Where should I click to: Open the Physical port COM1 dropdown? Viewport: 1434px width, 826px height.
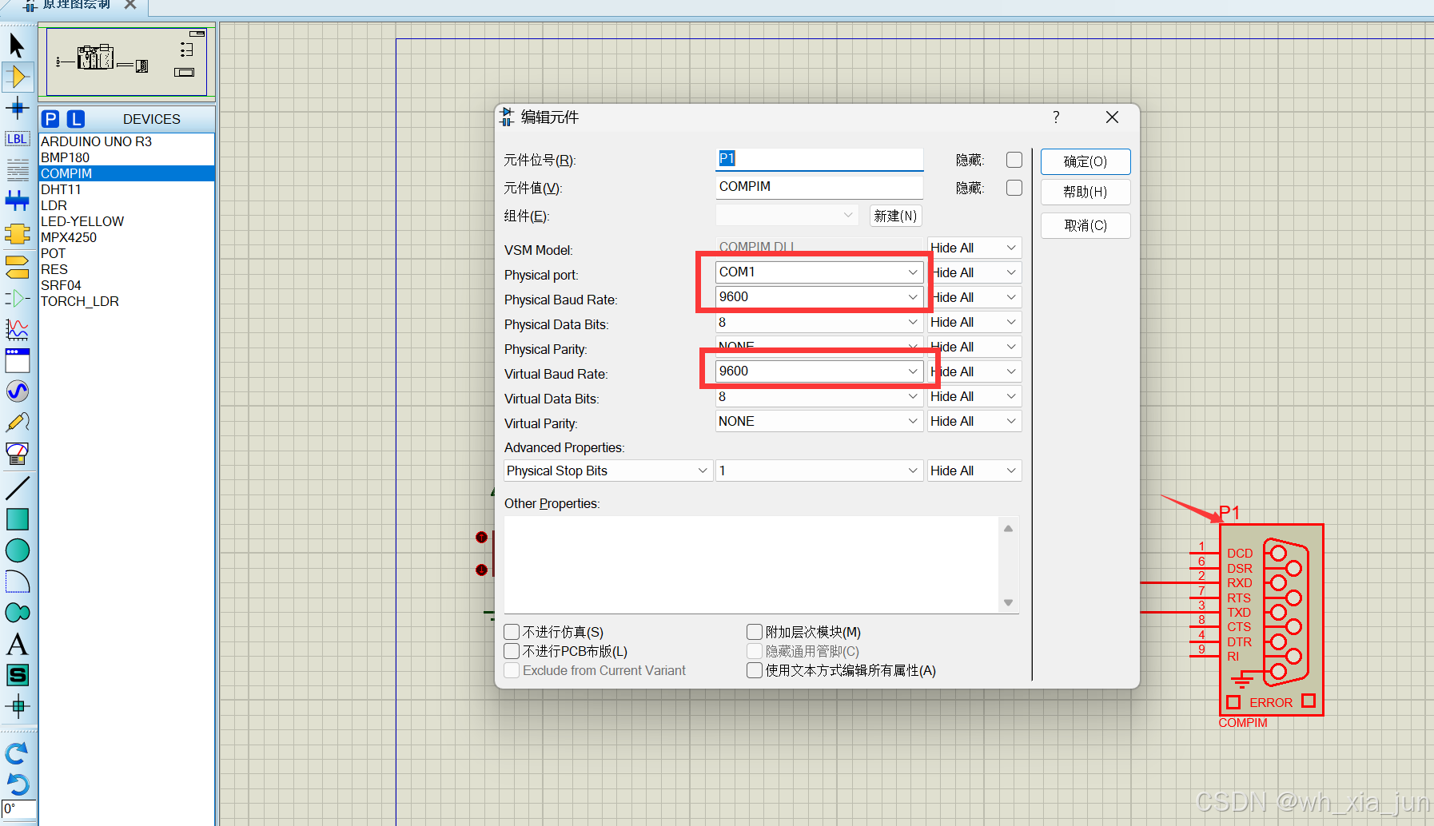(819, 272)
